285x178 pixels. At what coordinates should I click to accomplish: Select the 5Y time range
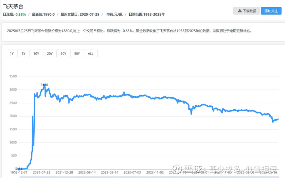point(24,54)
